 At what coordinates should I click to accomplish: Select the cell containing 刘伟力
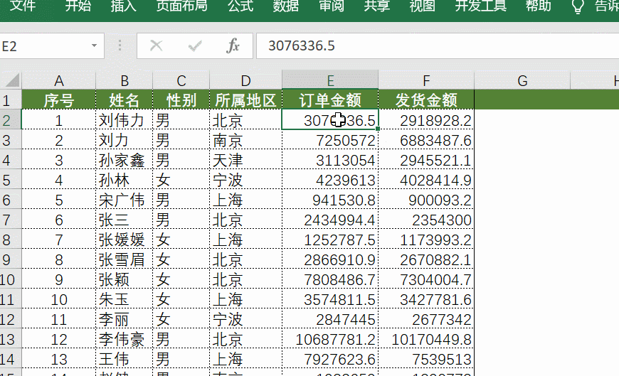tap(125, 120)
